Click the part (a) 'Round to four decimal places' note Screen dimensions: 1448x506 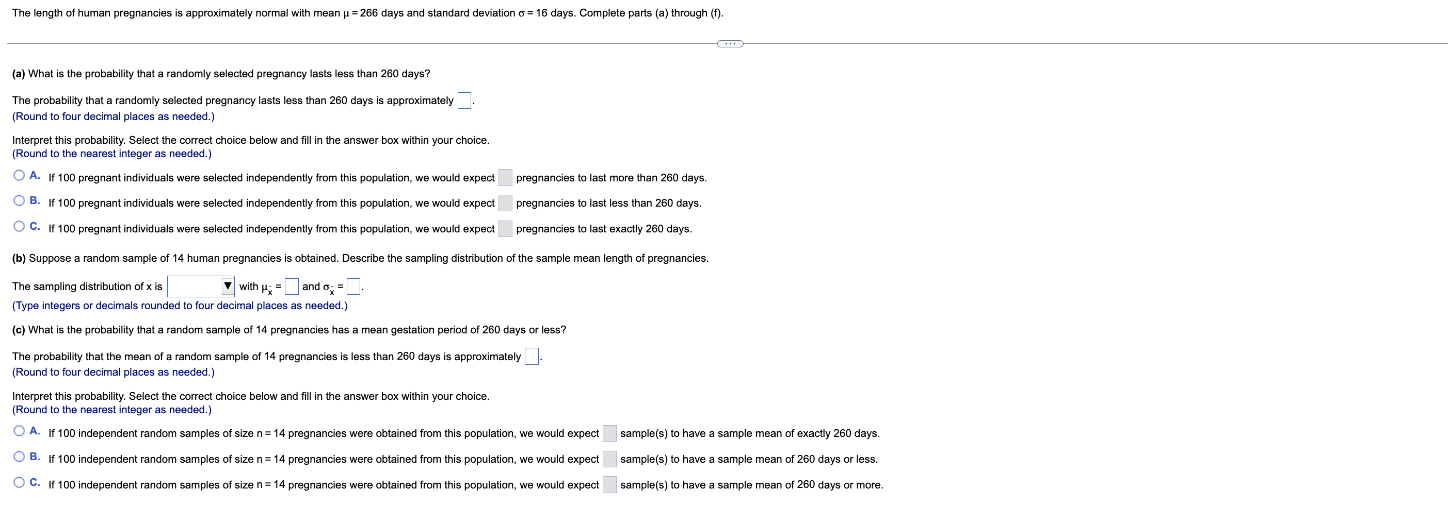point(114,116)
